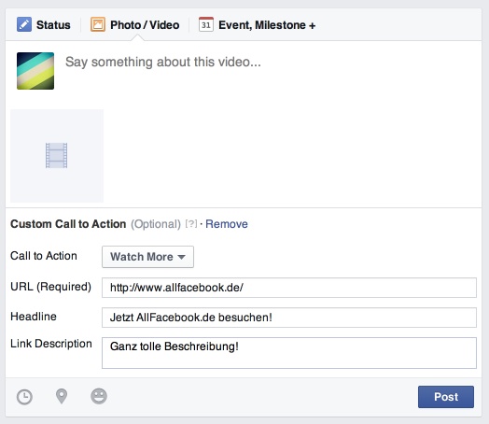Add a location with the pin icon

[x=62, y=396]
